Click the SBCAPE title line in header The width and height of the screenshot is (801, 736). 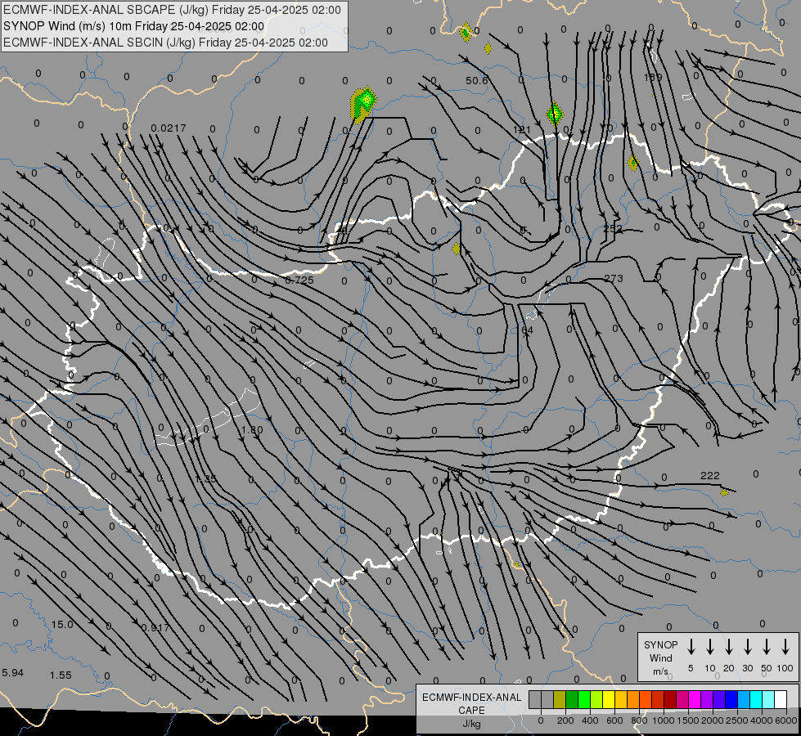point(172,10)
